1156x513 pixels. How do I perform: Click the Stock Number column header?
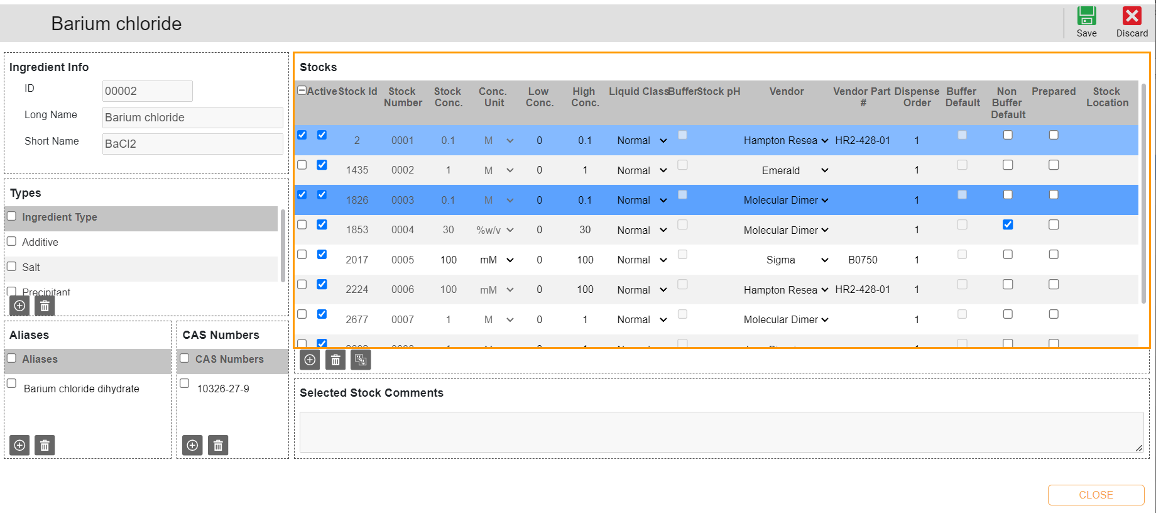(402, 97)
